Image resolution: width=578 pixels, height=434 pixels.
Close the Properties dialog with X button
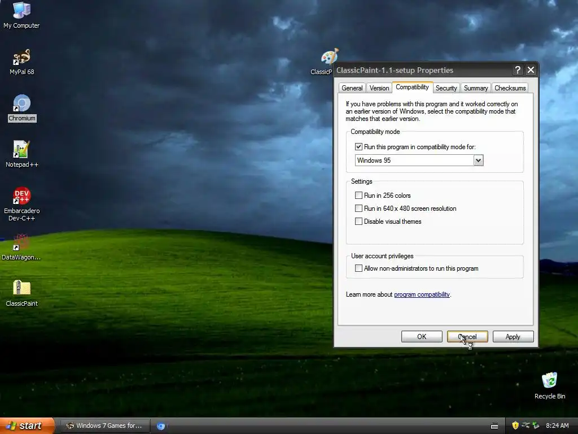click(531, 70)
